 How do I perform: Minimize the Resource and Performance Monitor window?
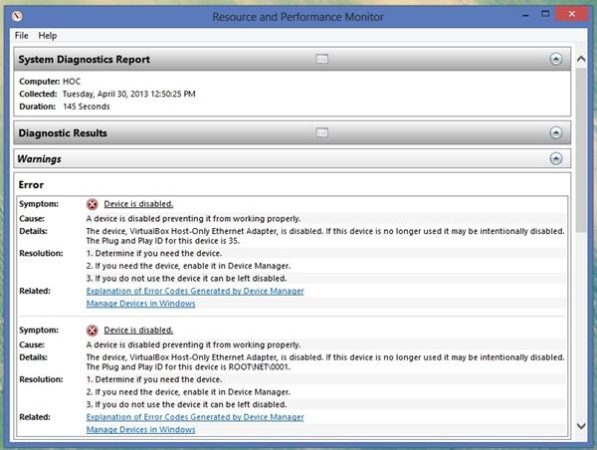pos(525,16)
